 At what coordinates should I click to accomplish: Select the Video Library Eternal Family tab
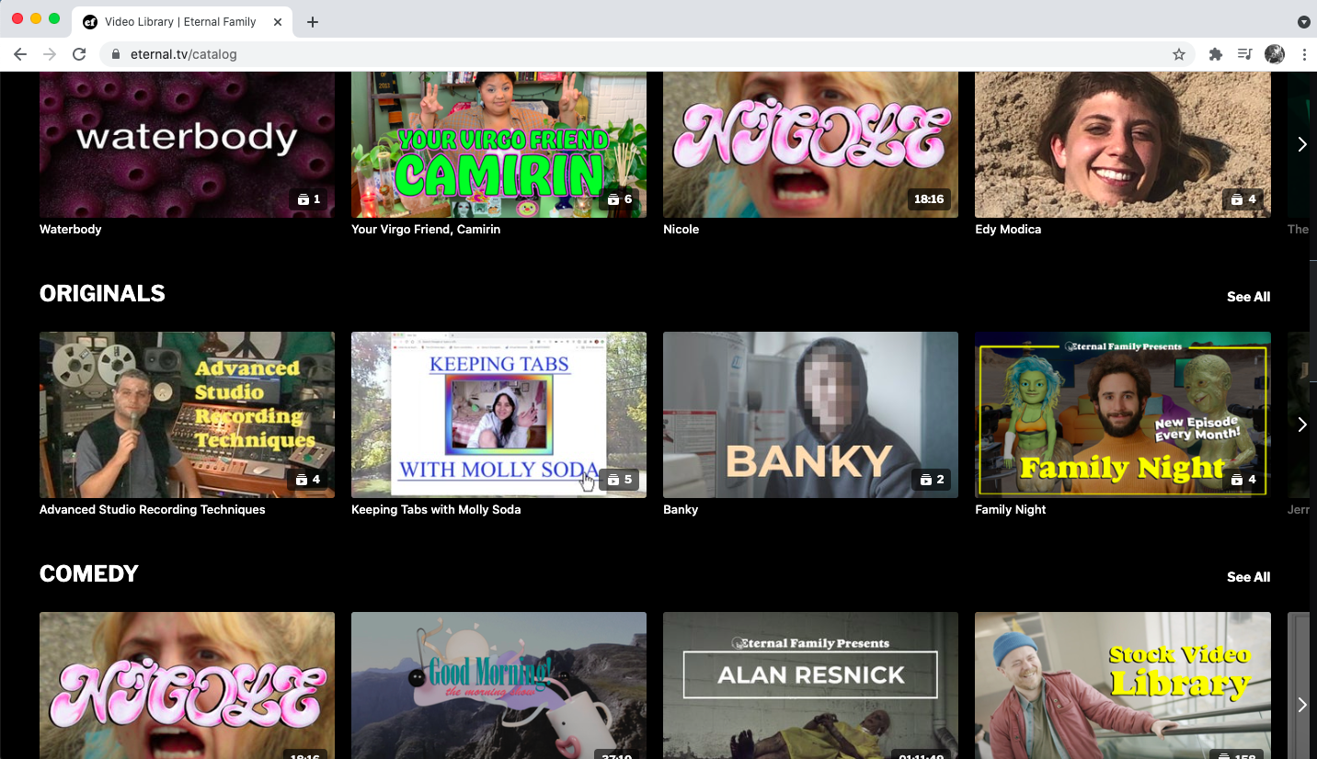(183, 22)
